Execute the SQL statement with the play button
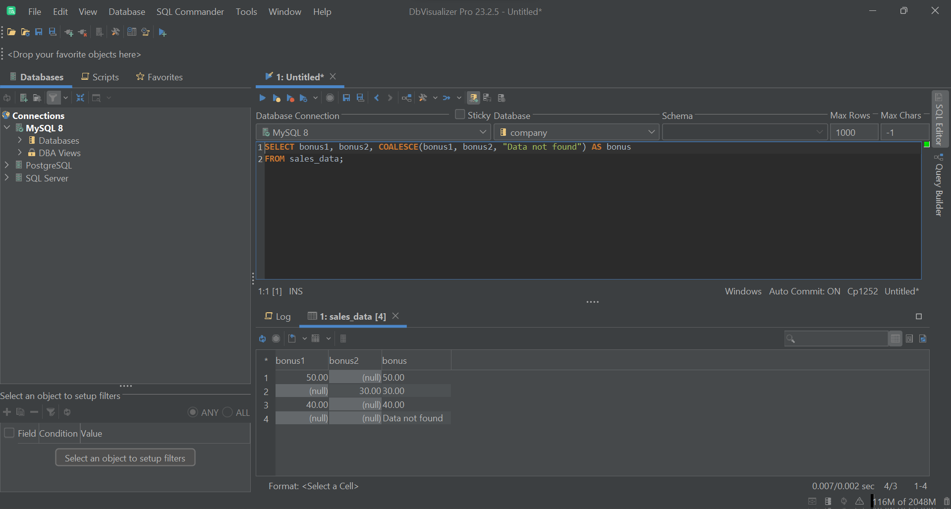 263,98
